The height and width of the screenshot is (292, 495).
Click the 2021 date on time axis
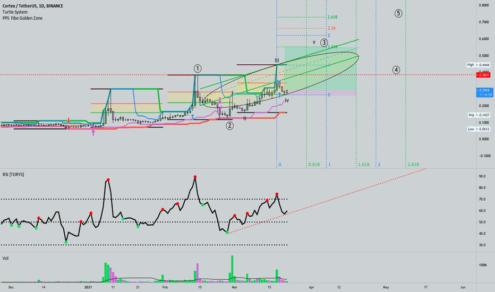pyautogui.click(x=88, y=287)
